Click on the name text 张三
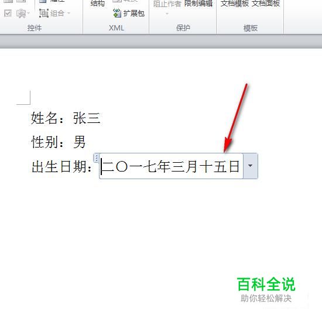Viewport: 322px width, 322px height. [x=87, y=118]
